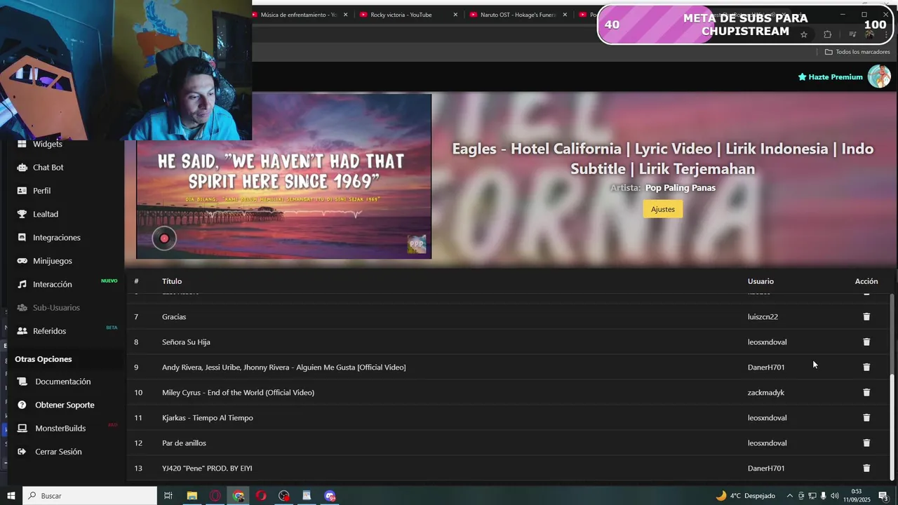898x505 pixels.
Task: Open the browser extensions puzzle icon
Action: 827,34
